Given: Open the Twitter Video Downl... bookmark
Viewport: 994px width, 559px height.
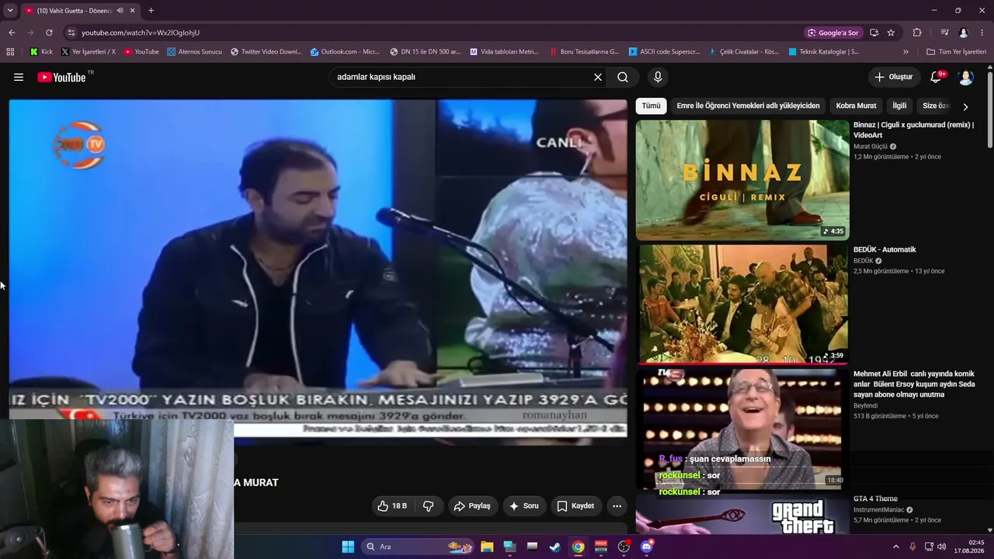Looking at the screenshot, I should point(266,52).
